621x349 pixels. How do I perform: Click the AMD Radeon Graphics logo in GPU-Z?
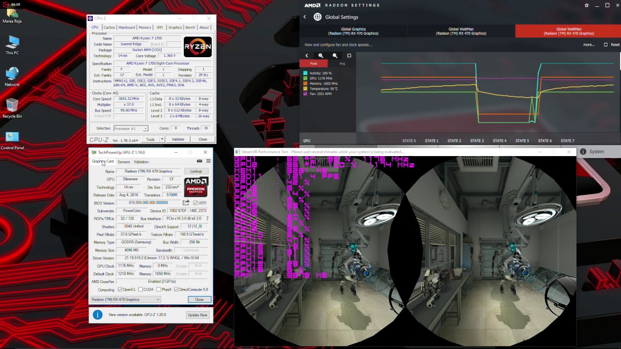(196, 187)
